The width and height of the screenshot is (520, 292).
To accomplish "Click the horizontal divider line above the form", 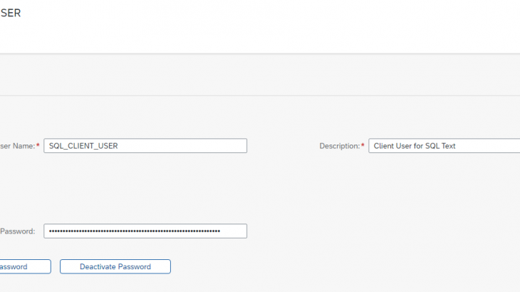I will coord(260,95).
